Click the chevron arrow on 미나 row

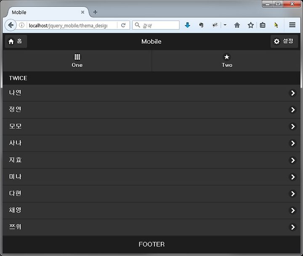tap(292, 177)
